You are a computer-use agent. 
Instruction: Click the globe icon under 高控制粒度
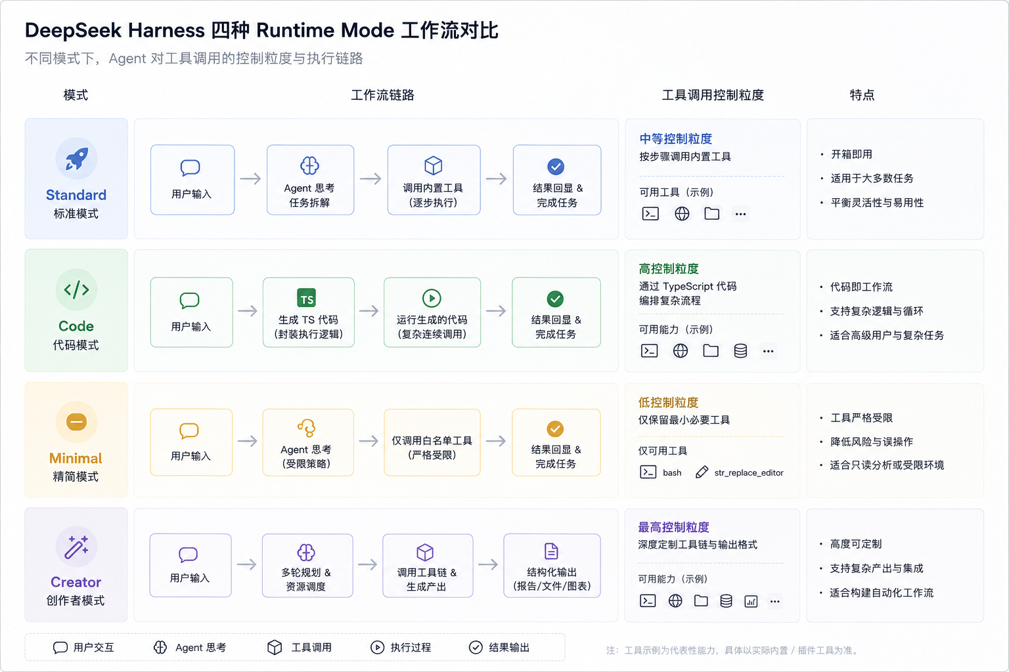click(681, 350)
